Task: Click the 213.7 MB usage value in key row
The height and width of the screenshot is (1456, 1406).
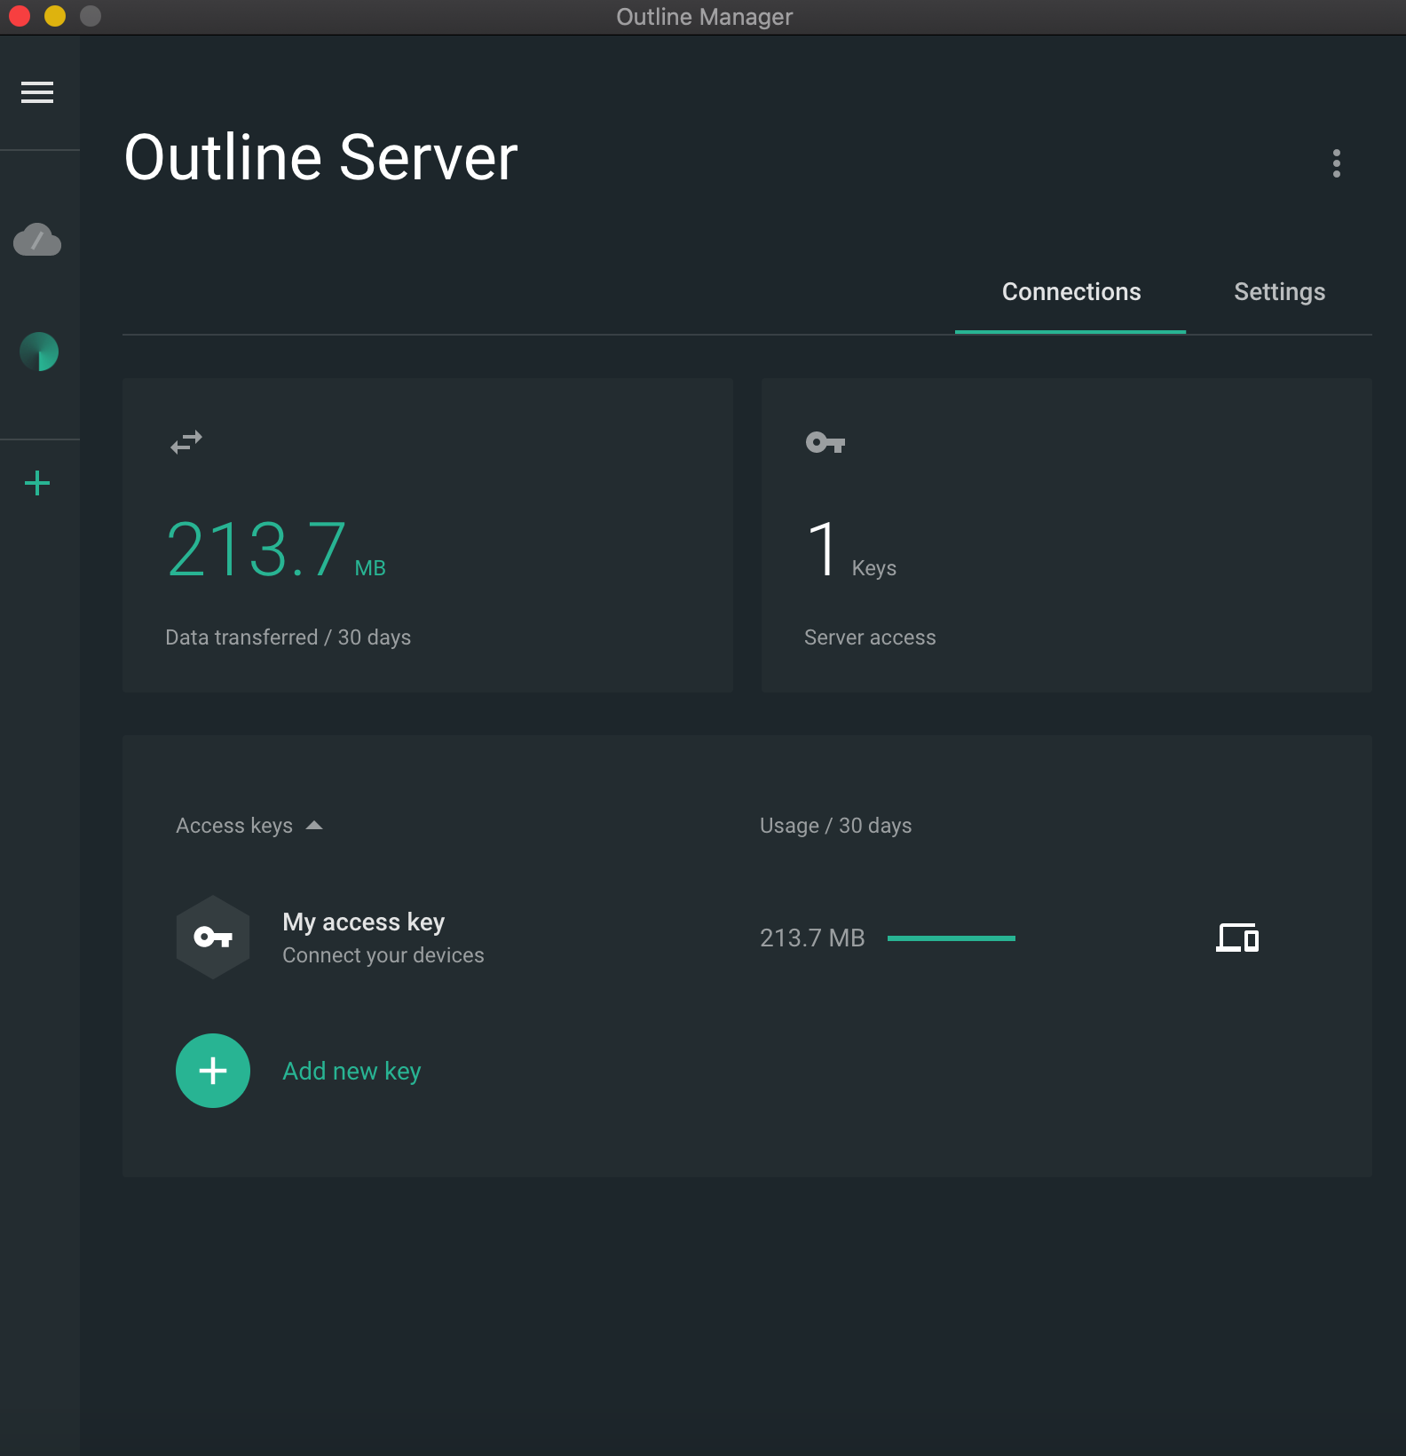Action: click(812, 938)
